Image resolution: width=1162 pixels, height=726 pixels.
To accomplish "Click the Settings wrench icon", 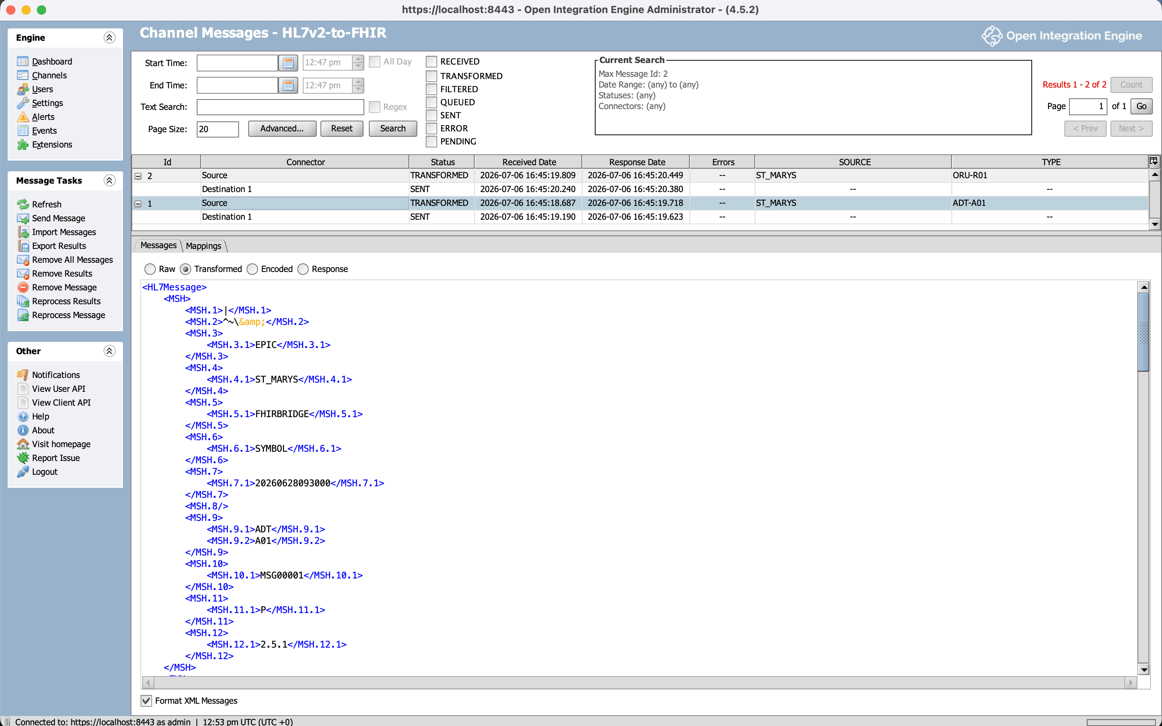I will pyautogui.click(x=23, y=103).
